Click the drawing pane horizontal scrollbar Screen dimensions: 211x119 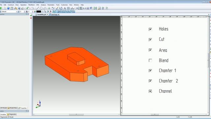[x=155, y=114]
